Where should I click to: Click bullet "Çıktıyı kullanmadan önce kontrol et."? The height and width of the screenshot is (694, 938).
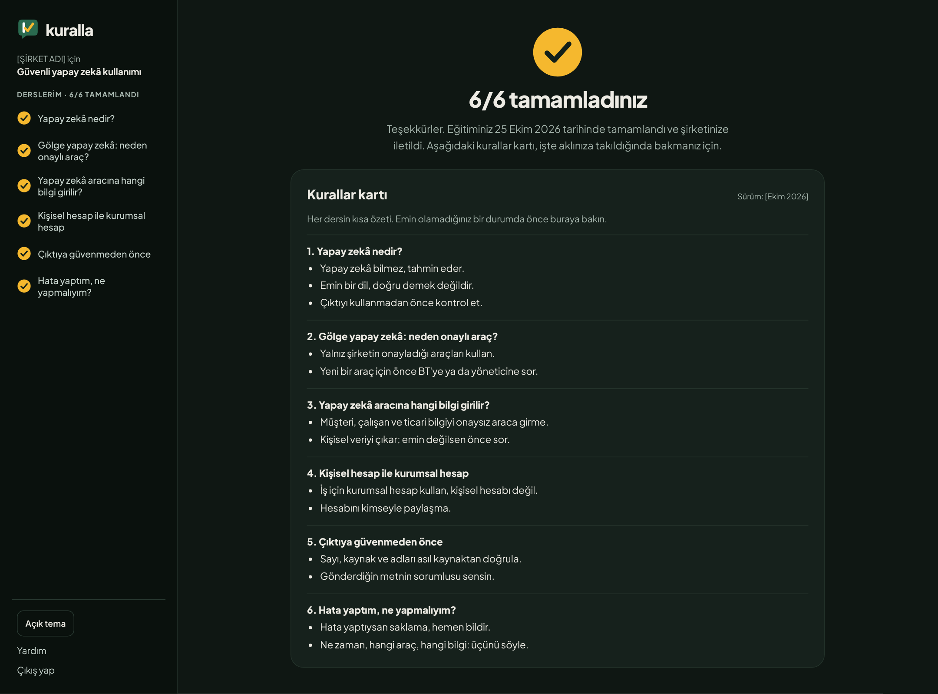click(401, 303)
